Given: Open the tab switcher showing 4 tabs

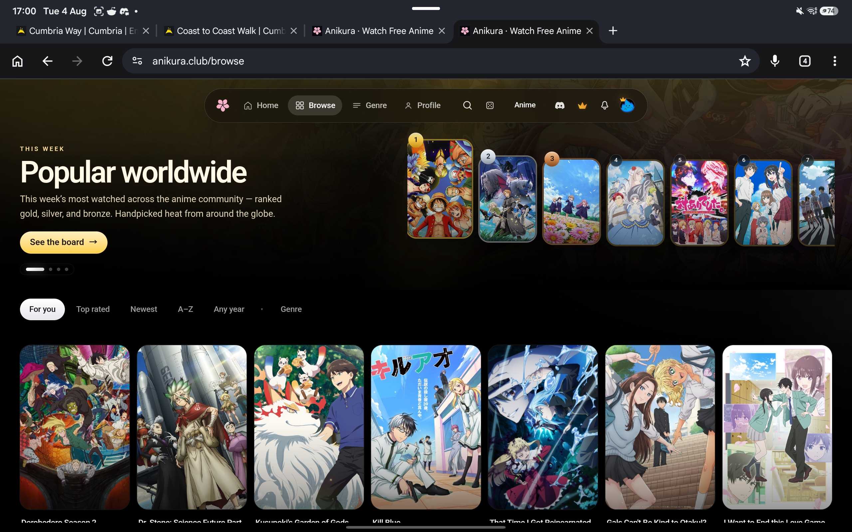Looking at the screenshot, I should click(x=805, y=61).
